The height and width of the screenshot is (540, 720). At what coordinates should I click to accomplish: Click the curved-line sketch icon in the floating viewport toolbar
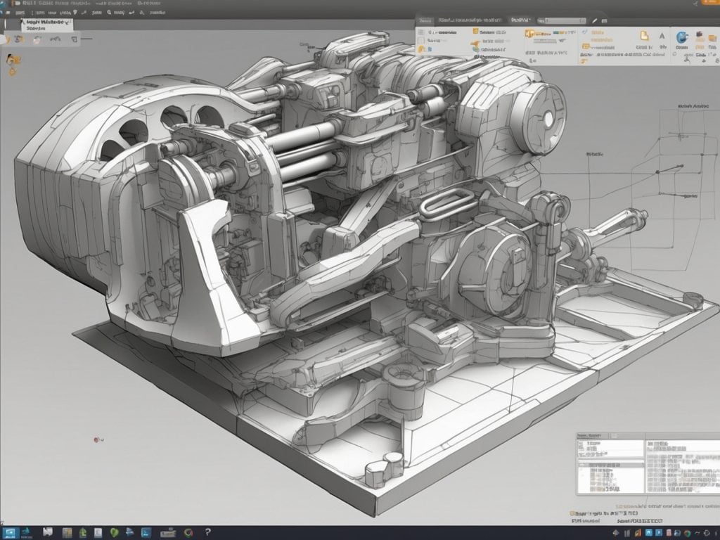55,39
